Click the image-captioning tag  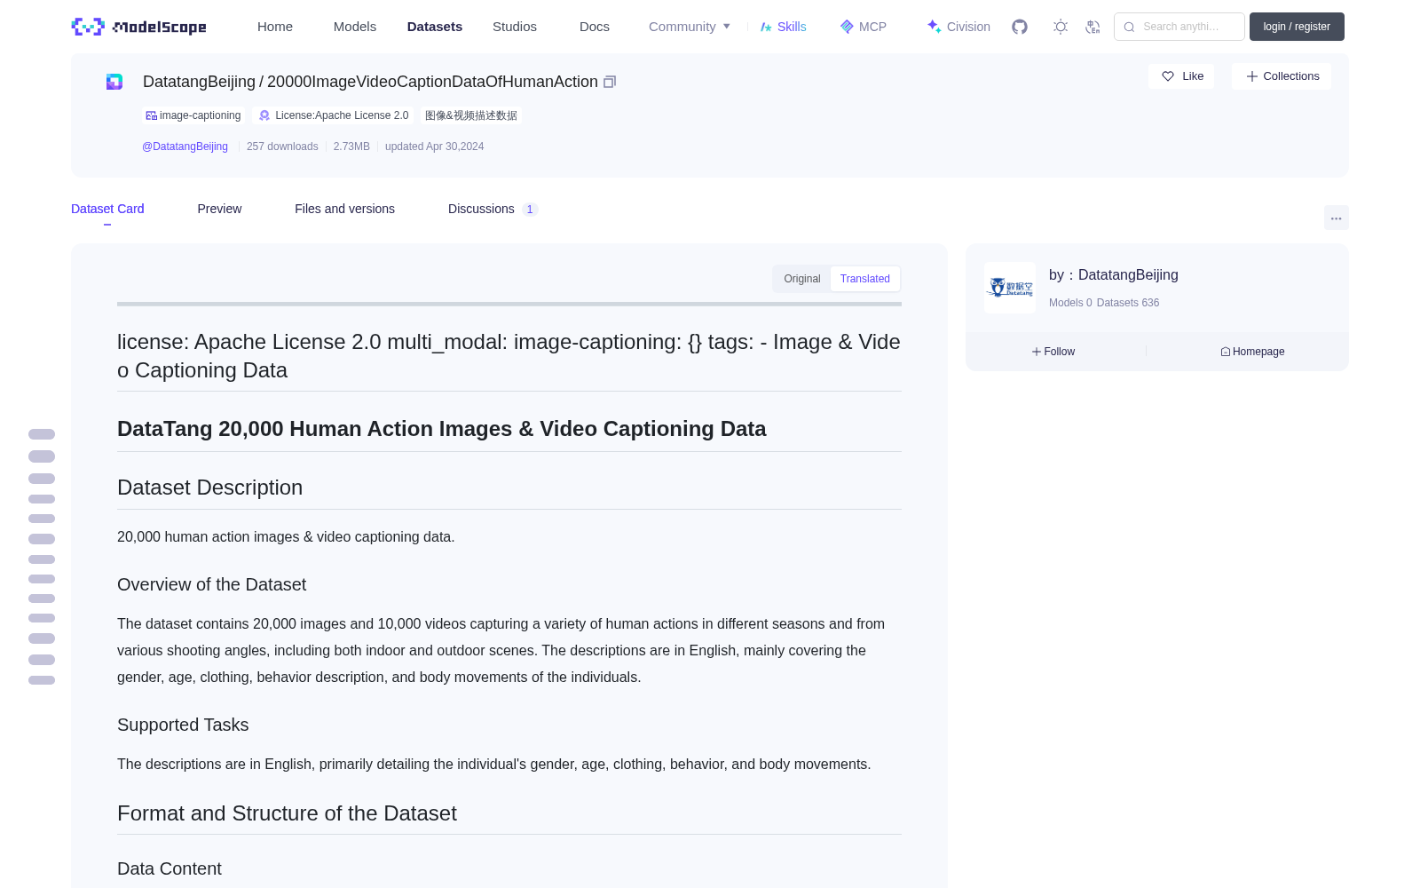[193, 115]
